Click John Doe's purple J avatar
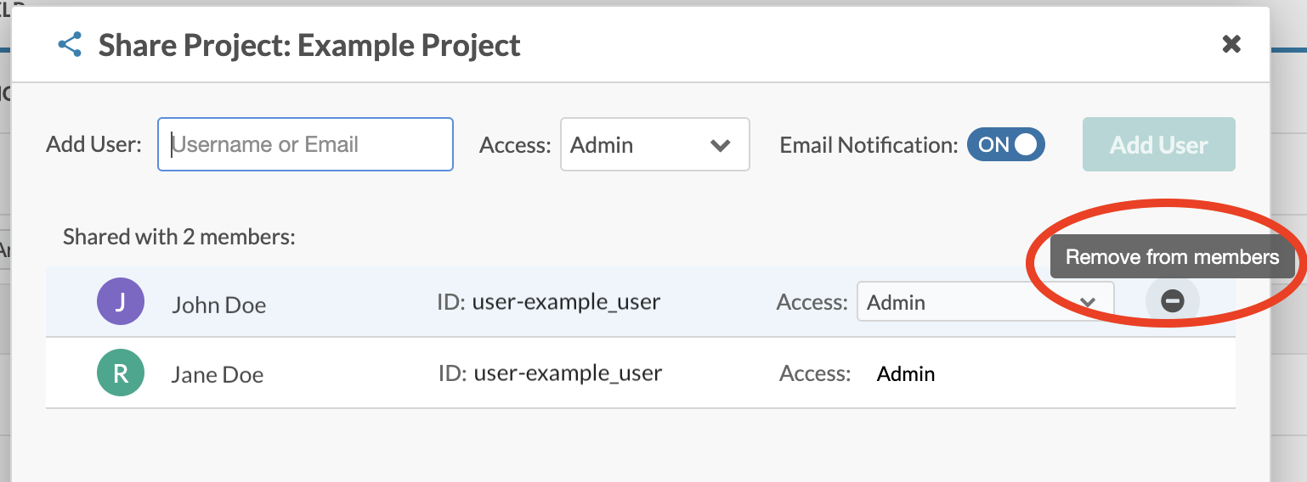 click(x=121, y=302)
